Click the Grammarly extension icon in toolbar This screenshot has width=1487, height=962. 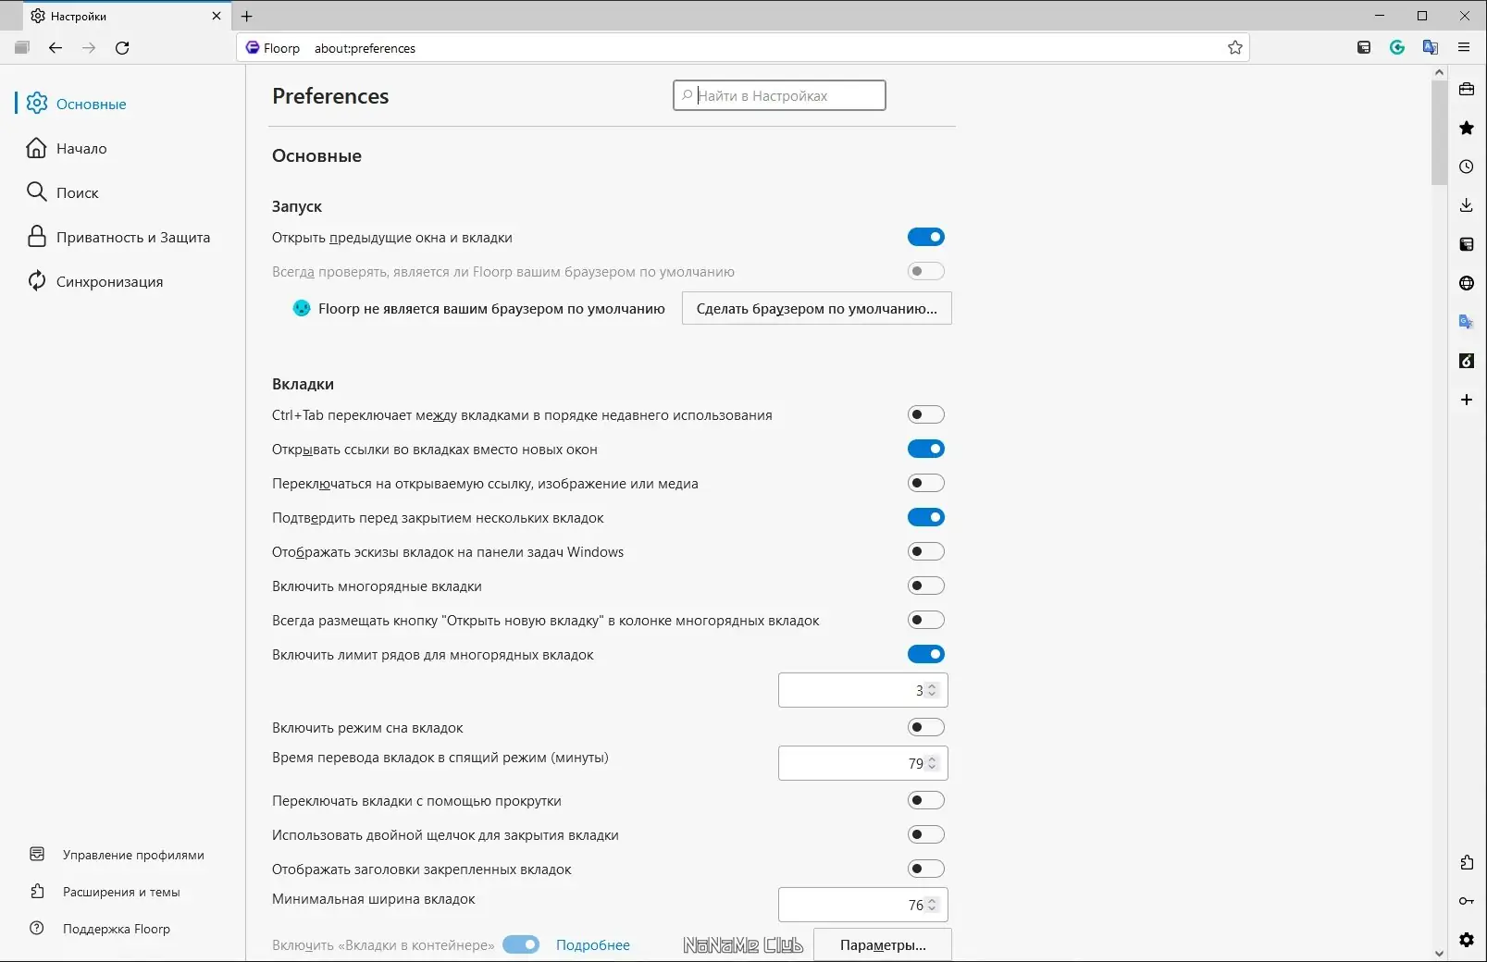coord(1397,48)
